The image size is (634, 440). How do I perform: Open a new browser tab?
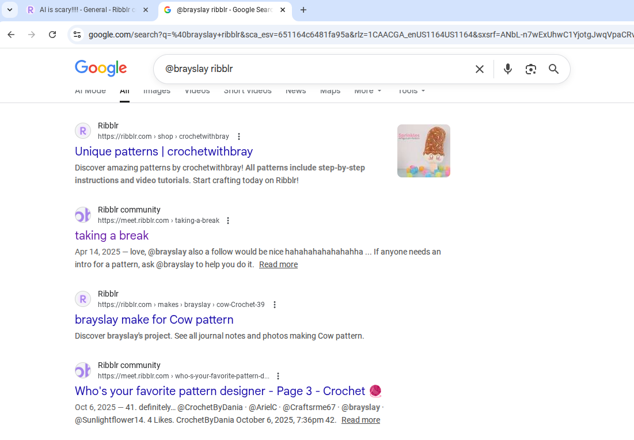pos(303,10)
